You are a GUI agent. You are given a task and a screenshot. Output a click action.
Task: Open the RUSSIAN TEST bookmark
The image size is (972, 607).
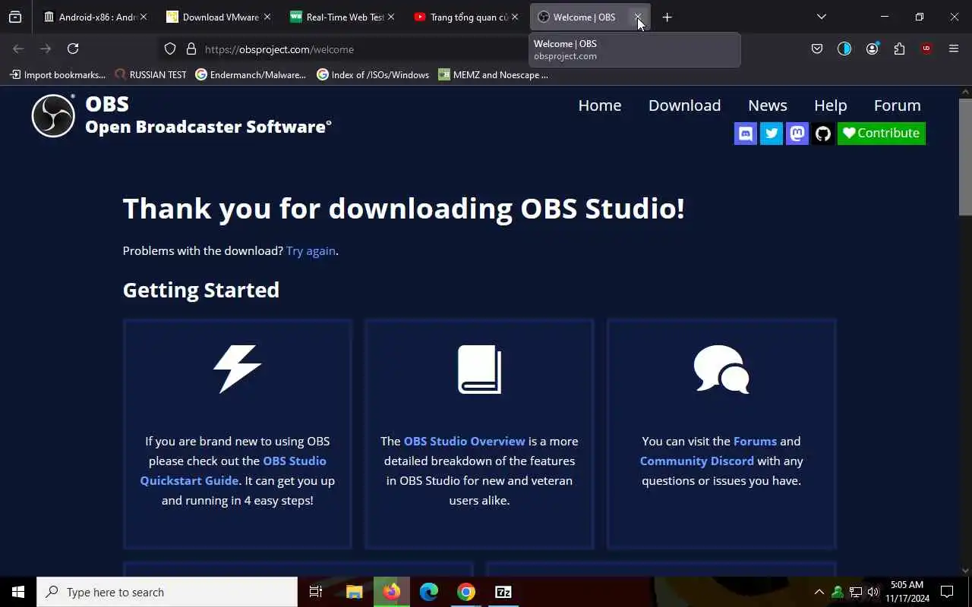click(150, 74)
